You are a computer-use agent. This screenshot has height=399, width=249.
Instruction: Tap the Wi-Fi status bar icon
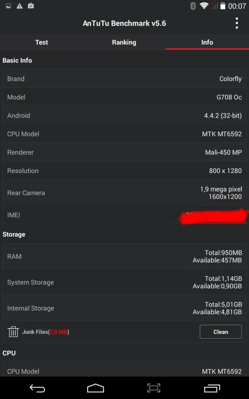pyautogui.click(x=204, y=6)
